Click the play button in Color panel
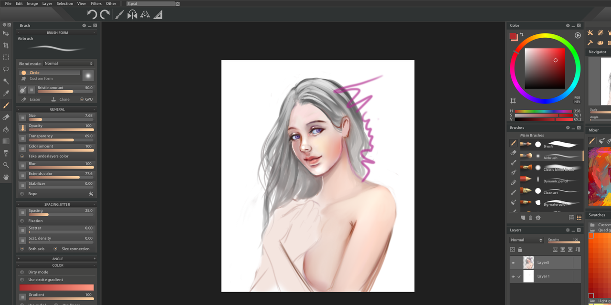The image size is (611, 305). (578, 35)
